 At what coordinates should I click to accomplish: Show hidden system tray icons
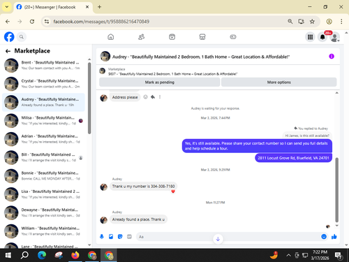pos(288,256)
